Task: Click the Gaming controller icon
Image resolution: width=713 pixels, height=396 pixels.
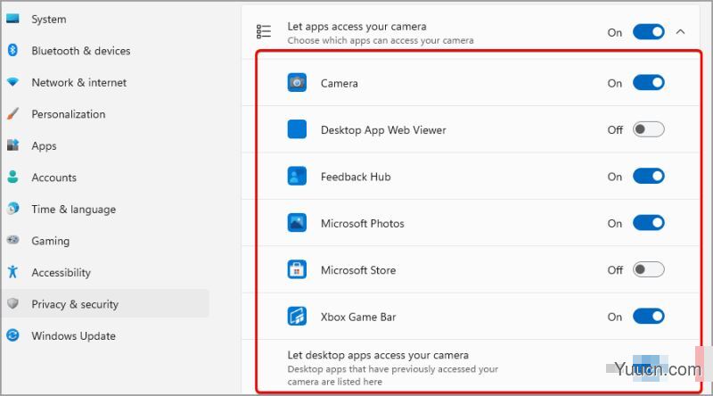Action: tap(12, 240)
